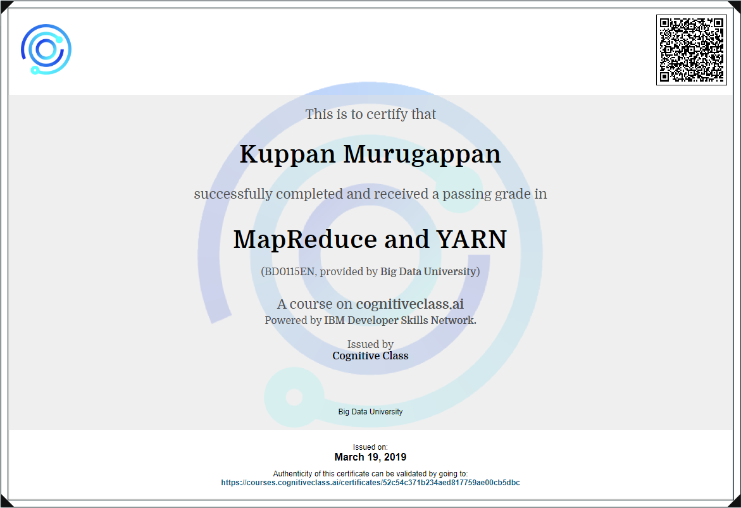Click the text 'This is to certify that'
Viewport: 741px width, 508px height.
tap(371, 115)
